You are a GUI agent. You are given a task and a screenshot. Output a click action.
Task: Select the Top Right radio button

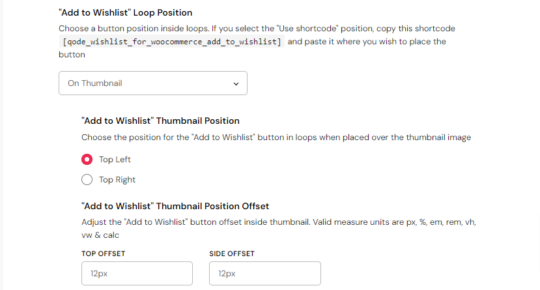coord(87,180)
